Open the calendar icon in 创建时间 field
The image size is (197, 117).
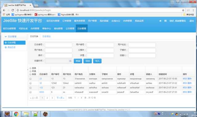click(x=70, y=61)
